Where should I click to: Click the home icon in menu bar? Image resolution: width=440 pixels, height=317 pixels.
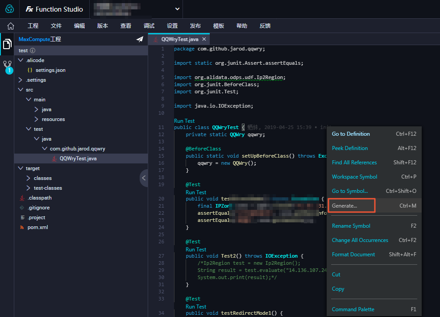click(11, 26)
